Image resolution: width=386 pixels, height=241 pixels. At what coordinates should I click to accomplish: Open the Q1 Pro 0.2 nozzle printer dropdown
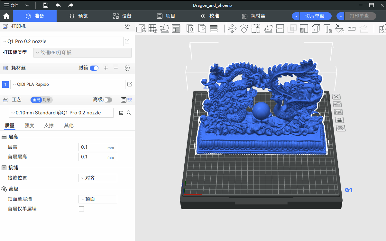pyautogui.click(x=62, y=41)
